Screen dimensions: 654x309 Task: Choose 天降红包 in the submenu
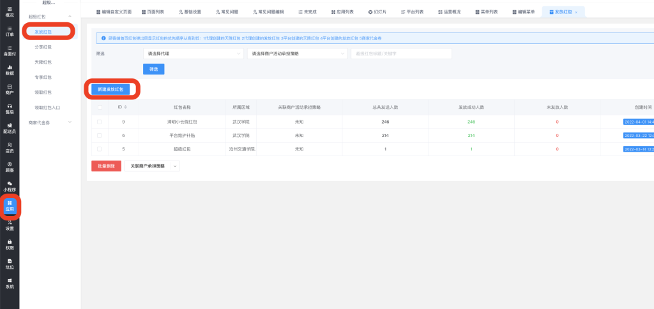pos(43,62)
